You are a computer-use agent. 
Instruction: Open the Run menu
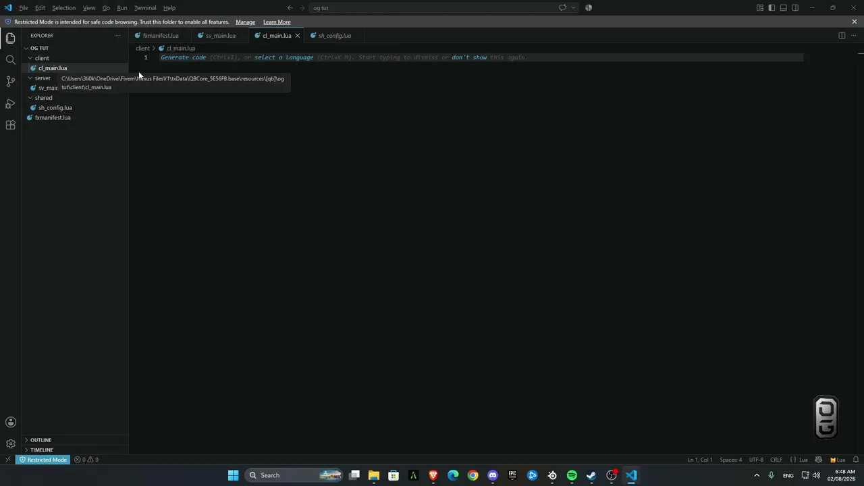(x=122, y=8)
